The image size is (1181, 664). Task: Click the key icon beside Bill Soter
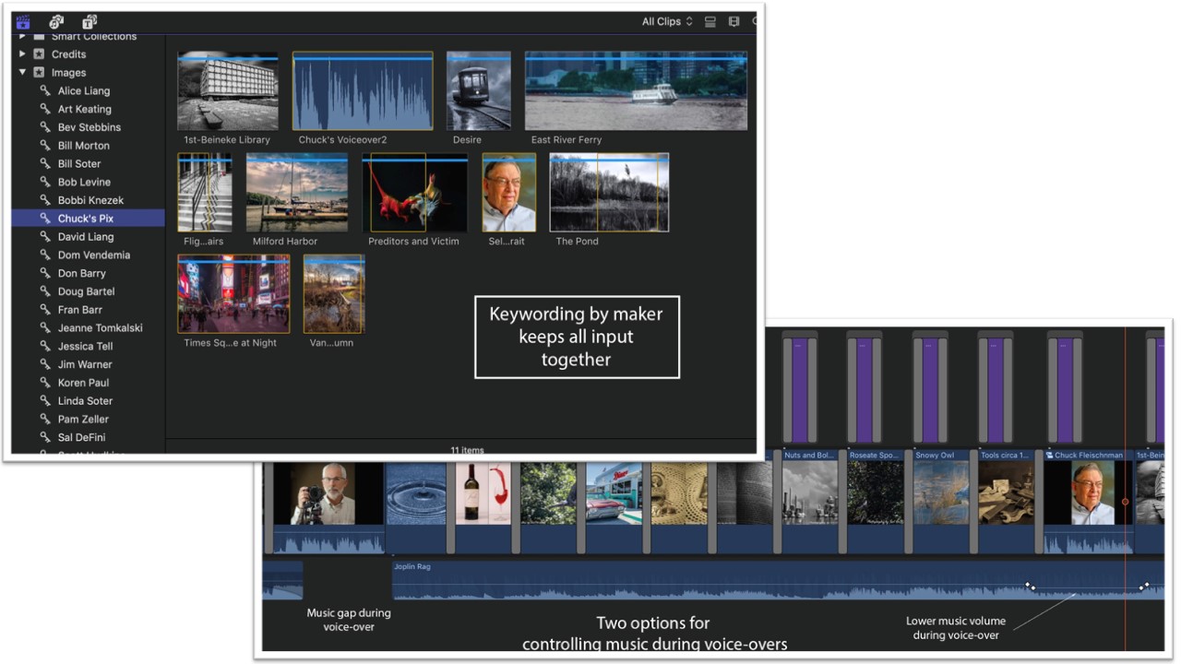[x=45, y=163]
